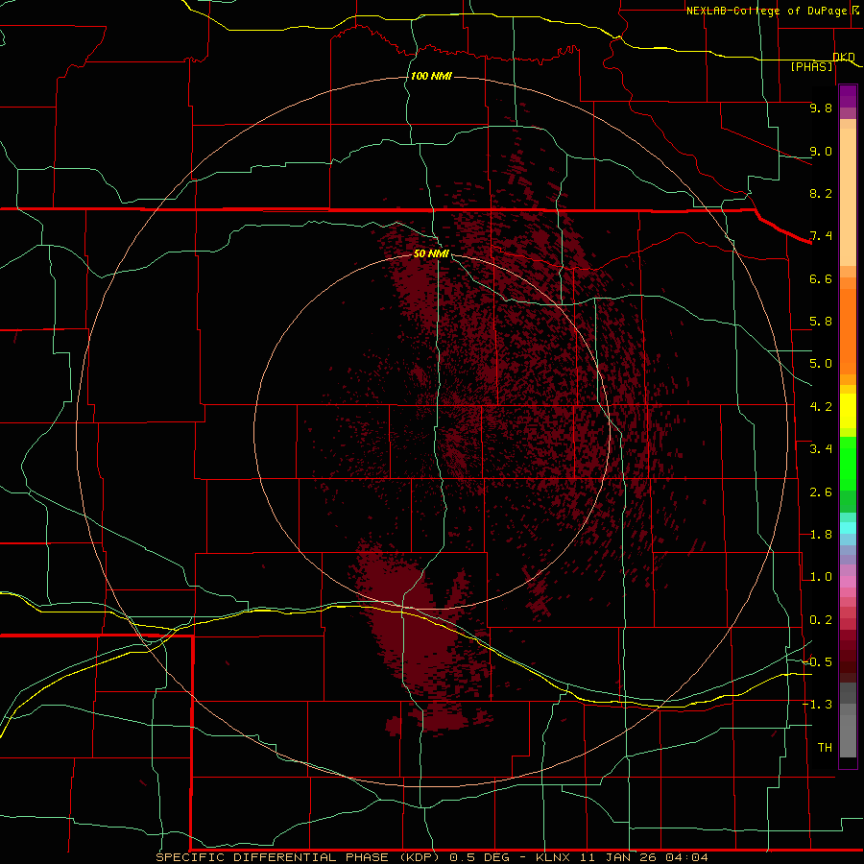Click the [PHAS] unit label
864x864 pixels.
[x=811, y=66]
